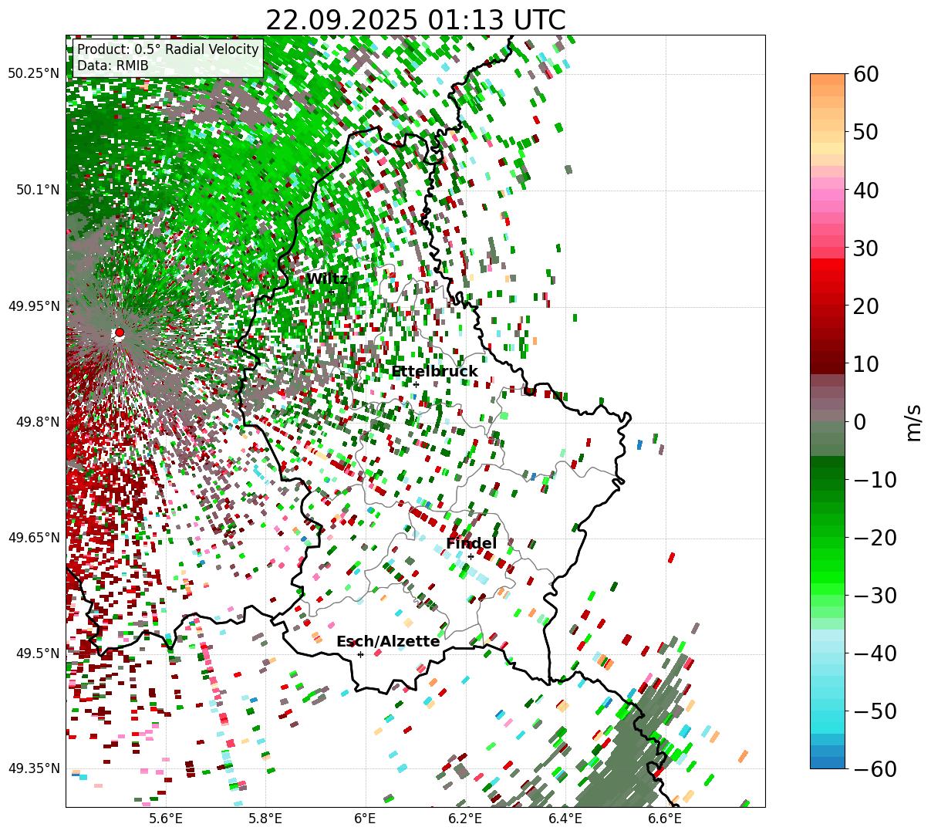Click the Ettelbruck city label

434,372
